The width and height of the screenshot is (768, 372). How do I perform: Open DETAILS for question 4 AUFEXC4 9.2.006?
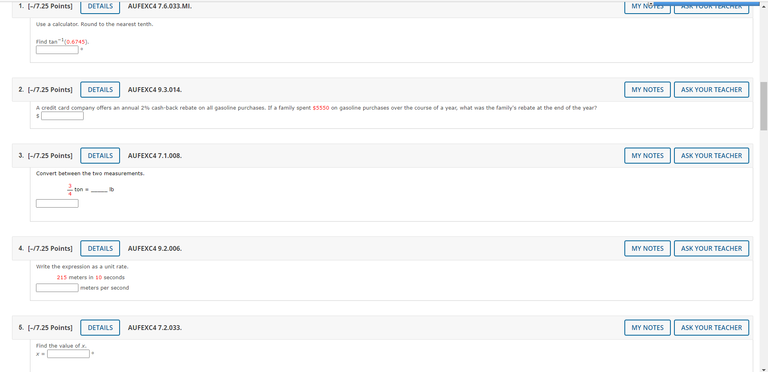(100, 248)
